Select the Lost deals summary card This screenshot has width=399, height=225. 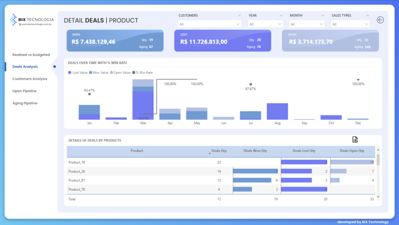[x=222, y=41]
